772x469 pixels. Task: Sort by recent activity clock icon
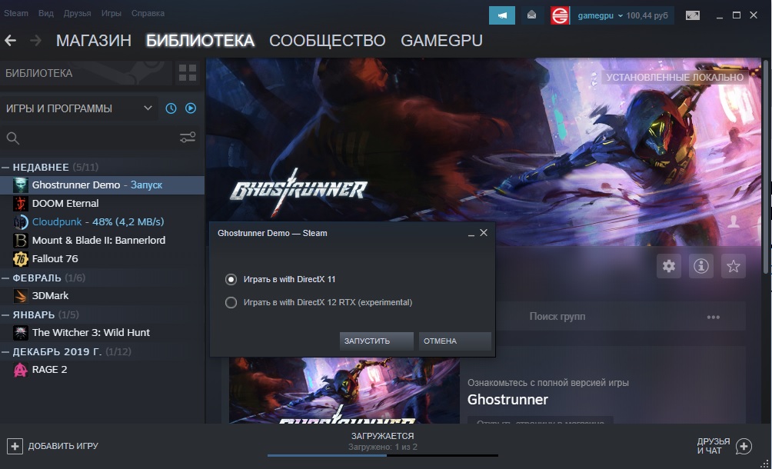[171, 108]
